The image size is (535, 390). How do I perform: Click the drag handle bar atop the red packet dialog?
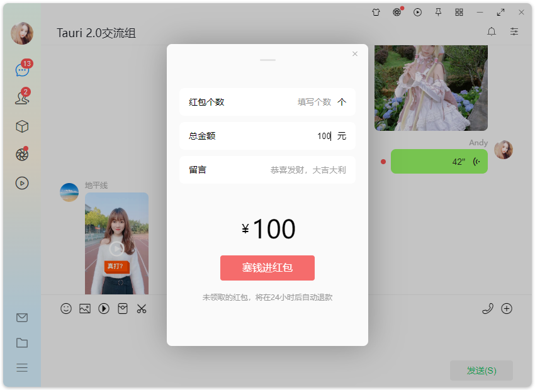pos(267,60)
